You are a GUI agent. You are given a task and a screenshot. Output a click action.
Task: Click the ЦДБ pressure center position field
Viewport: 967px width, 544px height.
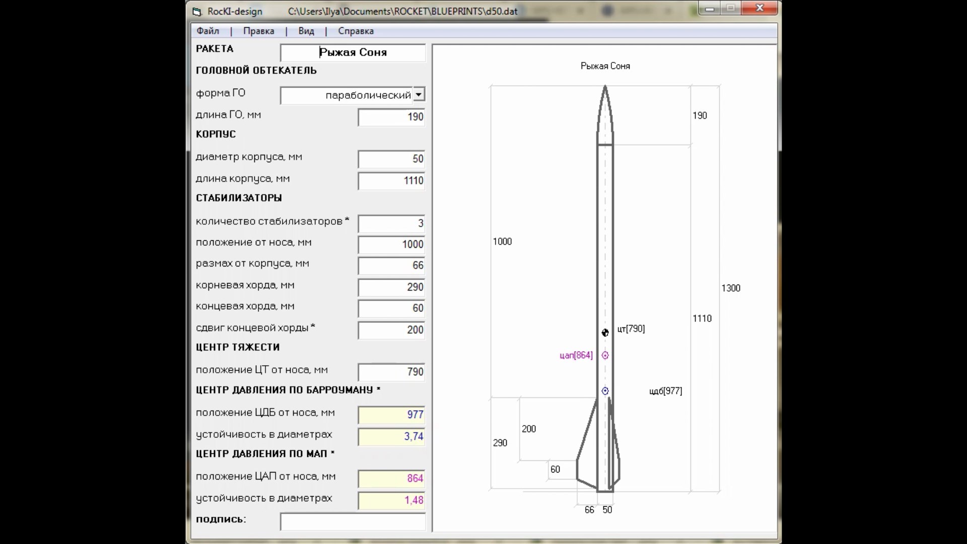392,414
